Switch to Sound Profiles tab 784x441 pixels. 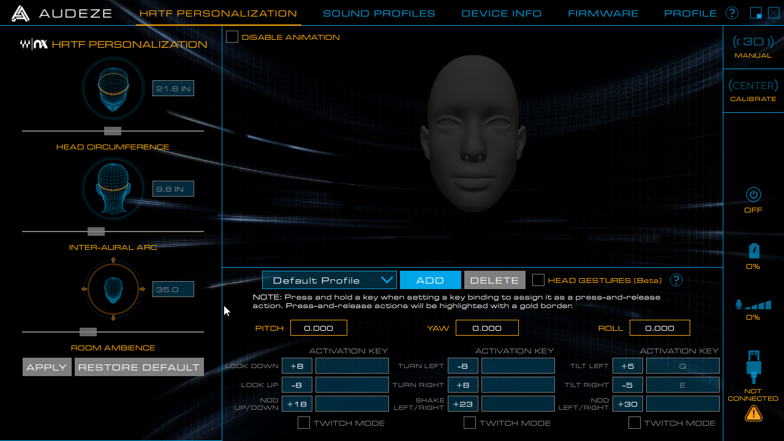pos(379,13)
